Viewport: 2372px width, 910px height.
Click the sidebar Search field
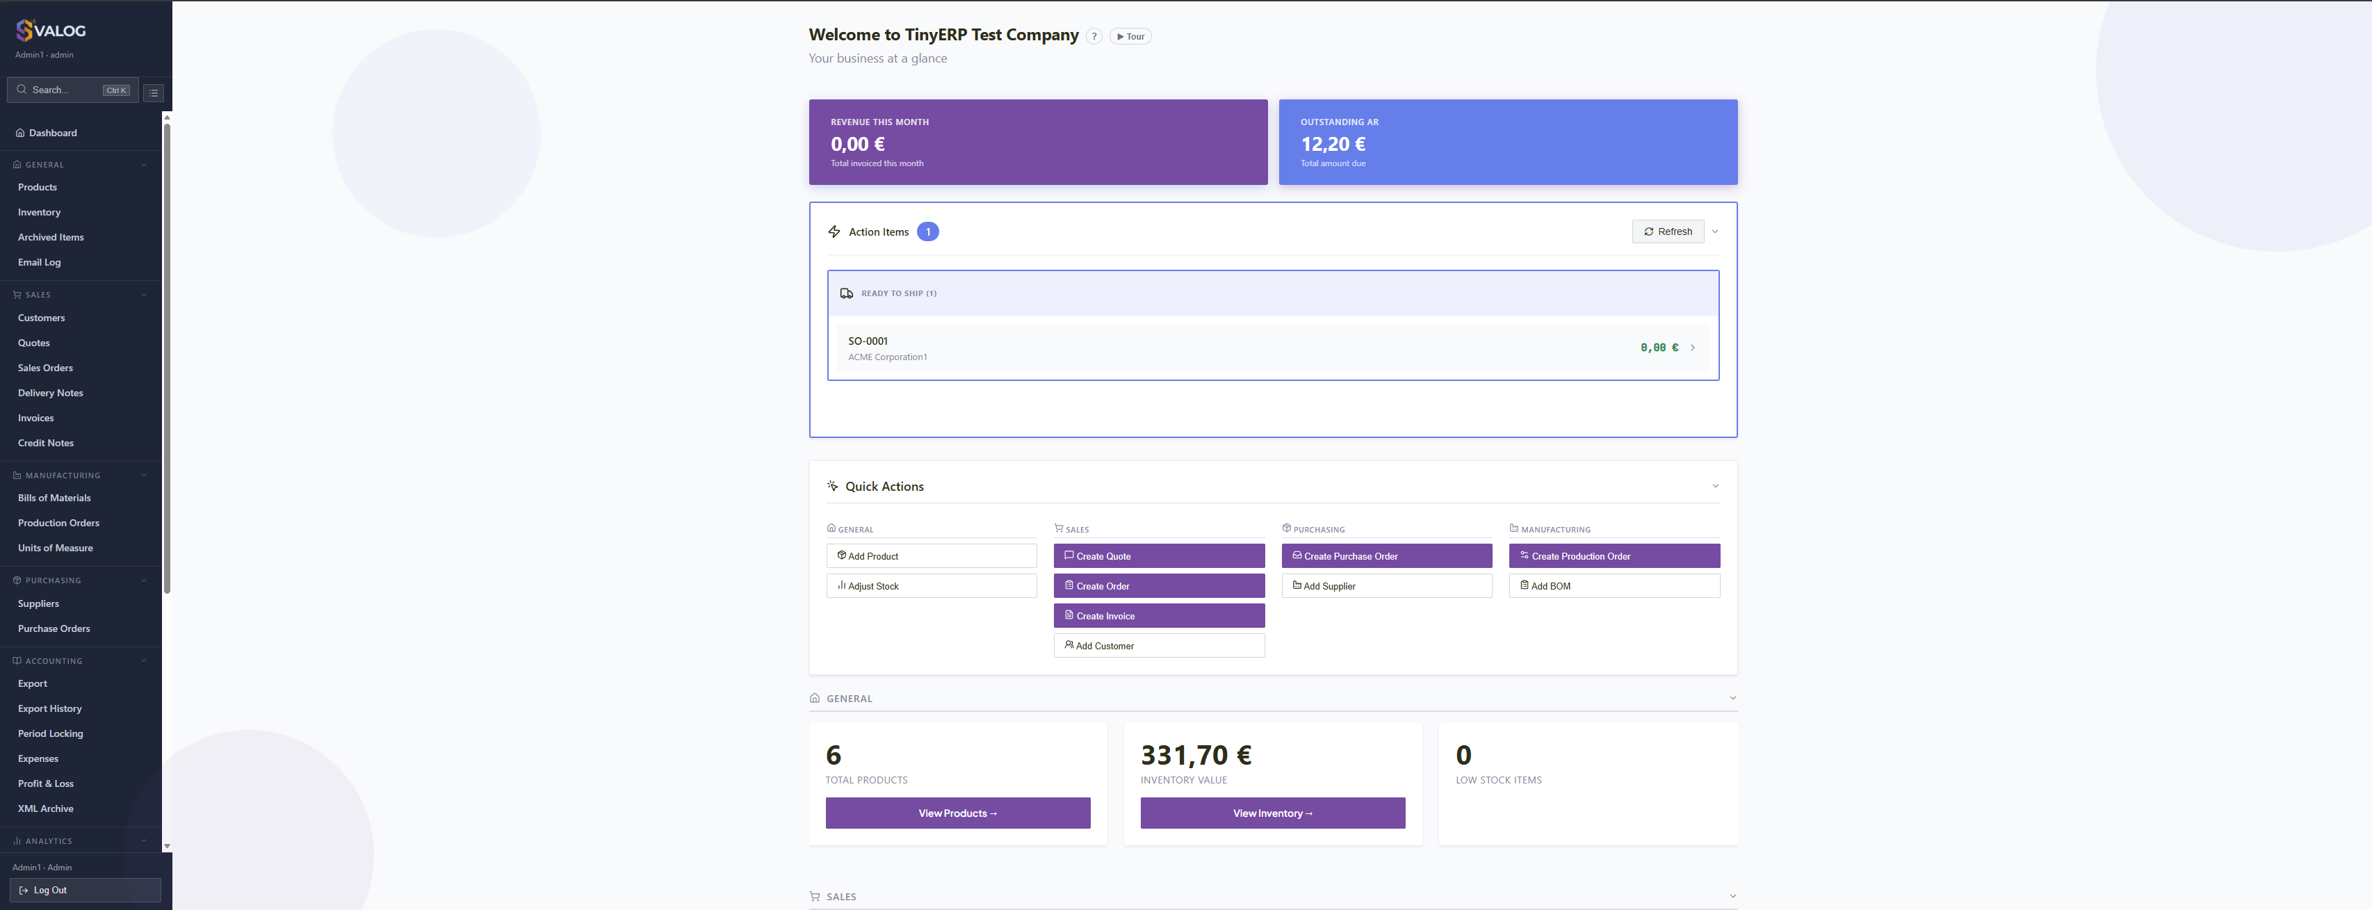click(x=73, y=90)
